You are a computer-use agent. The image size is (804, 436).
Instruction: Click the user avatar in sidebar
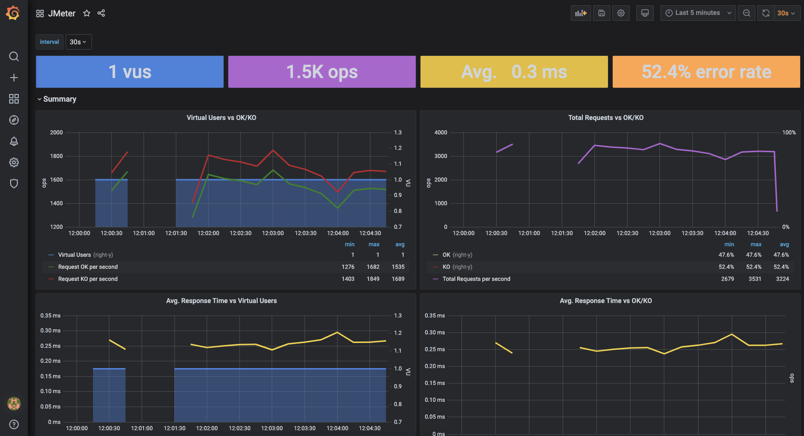click(x=14, y=404)
